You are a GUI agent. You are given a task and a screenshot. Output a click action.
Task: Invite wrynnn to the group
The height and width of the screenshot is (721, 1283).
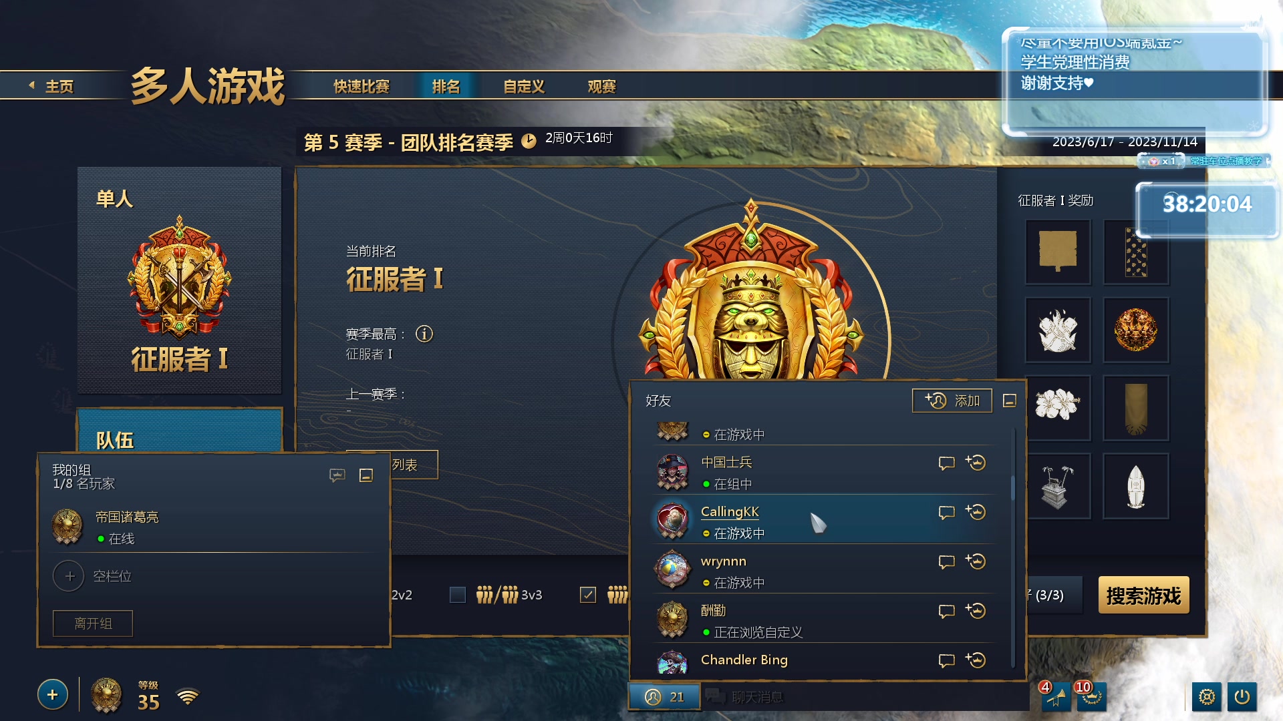976,561
